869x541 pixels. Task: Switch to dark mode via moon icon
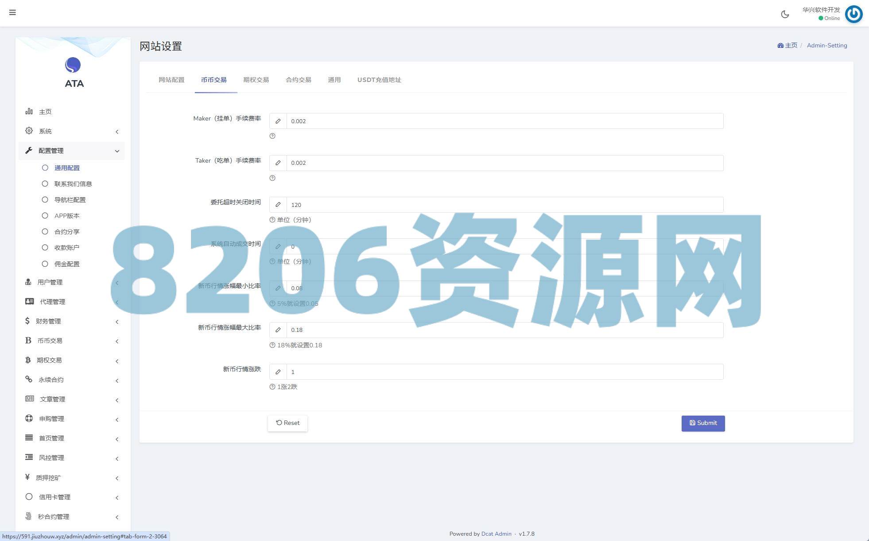pyautogui.click(x=785, y=14)
